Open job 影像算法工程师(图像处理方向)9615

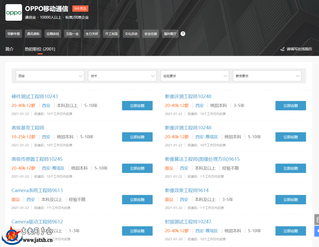[x=202, y=159]
